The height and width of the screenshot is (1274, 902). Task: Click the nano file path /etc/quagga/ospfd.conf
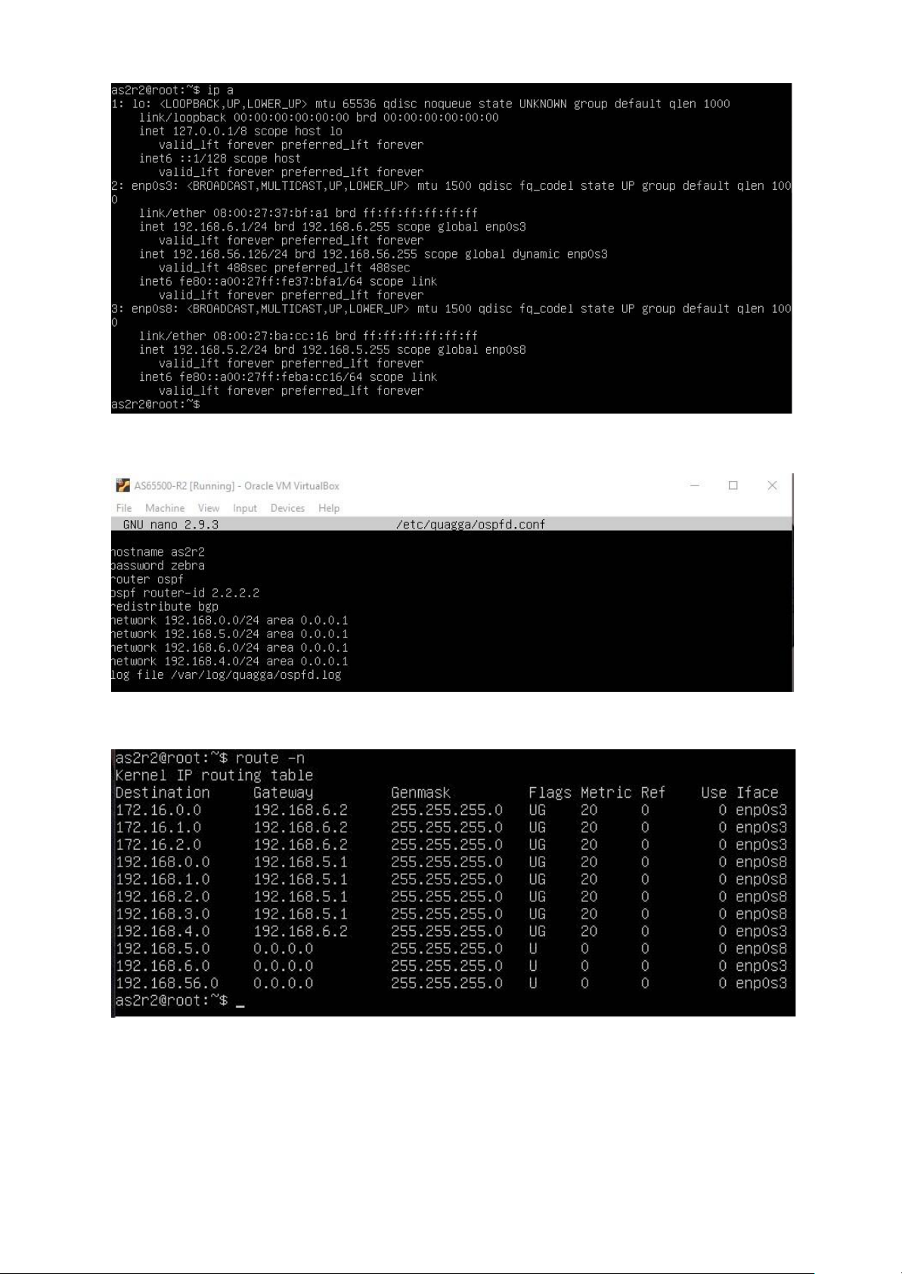click(470, 525)
